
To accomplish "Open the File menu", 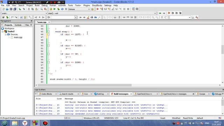I will pos(2,6).
